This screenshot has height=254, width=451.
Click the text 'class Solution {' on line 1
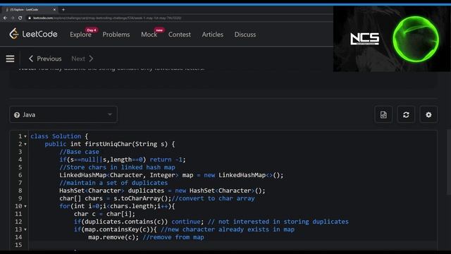[x=59, y=136]
